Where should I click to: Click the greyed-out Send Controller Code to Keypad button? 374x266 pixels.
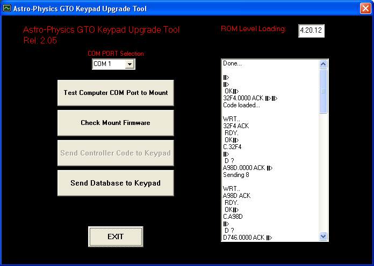[x=116, y=153]
